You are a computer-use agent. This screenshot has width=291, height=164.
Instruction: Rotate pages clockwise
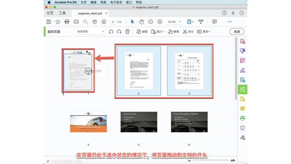[119, 32]
